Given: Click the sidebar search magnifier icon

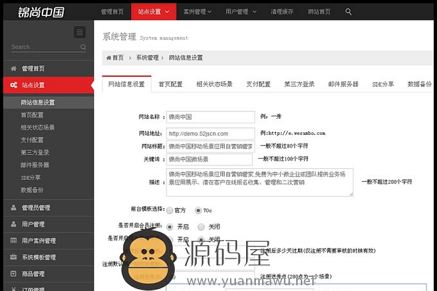Looking at the screenshot, I should [83, 47].
